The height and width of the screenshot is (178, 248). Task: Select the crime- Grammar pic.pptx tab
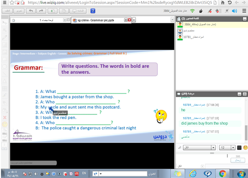point(99,20)
